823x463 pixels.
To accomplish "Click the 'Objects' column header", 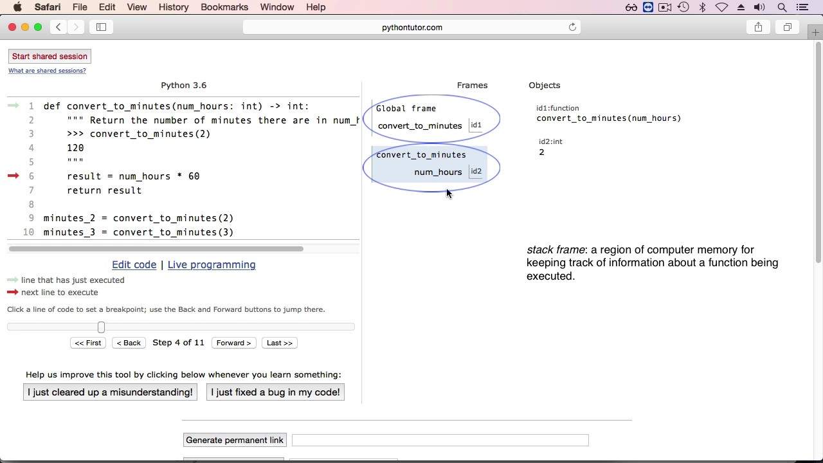I will (x=545, y=86).
